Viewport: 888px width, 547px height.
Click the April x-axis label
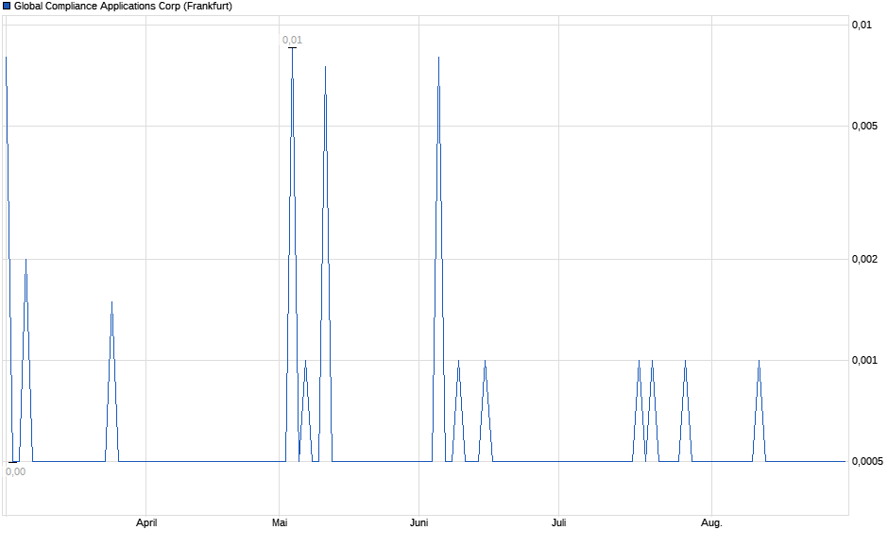146,522
